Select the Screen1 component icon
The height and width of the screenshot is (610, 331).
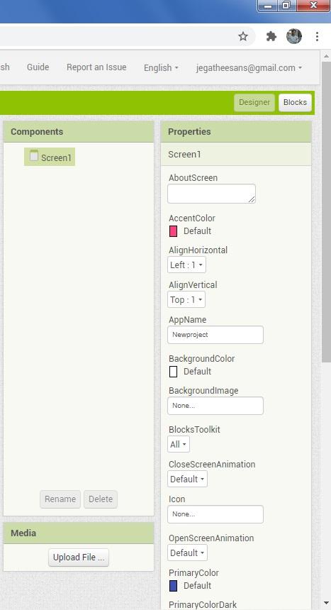[34, 155]
